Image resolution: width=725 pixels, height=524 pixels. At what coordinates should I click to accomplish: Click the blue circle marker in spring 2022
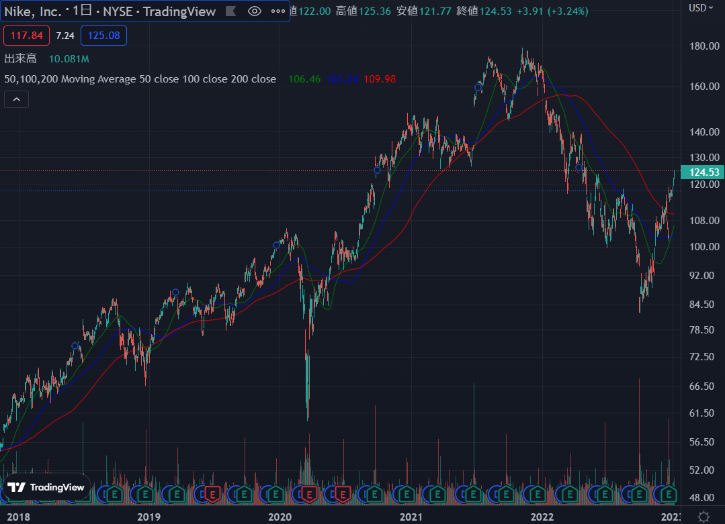[579, 167]
